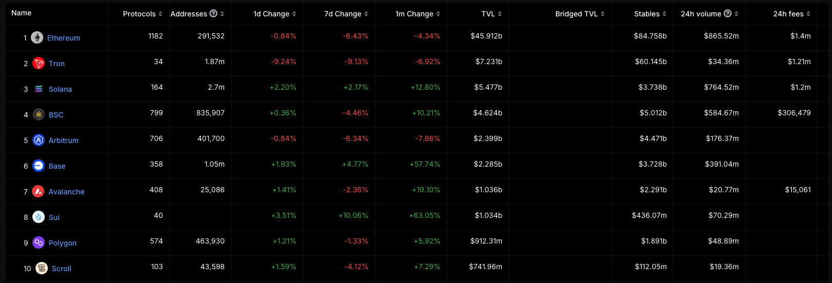Click the Solana chain logo icon
832x283 pixels.
39,89
